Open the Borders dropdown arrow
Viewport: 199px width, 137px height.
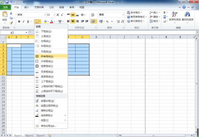click(40, 22)
